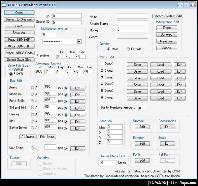Click Adventure Started Yr field
The height and width of the screenshot is (186, 198).
(40, 71)
